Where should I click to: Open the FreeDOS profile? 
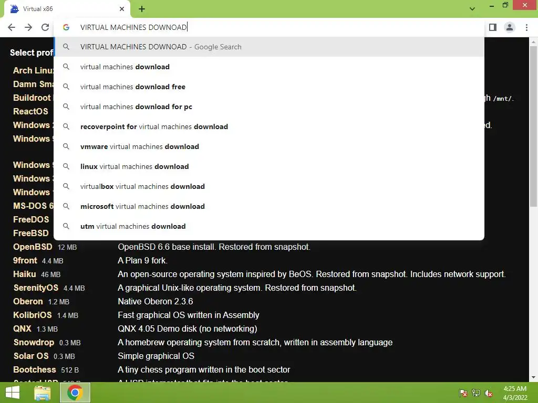pyautogui.click(x=31, y=219)
